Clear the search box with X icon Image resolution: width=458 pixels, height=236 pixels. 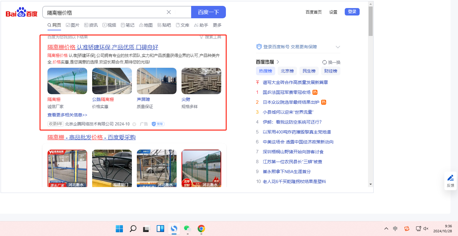point(169,12)
